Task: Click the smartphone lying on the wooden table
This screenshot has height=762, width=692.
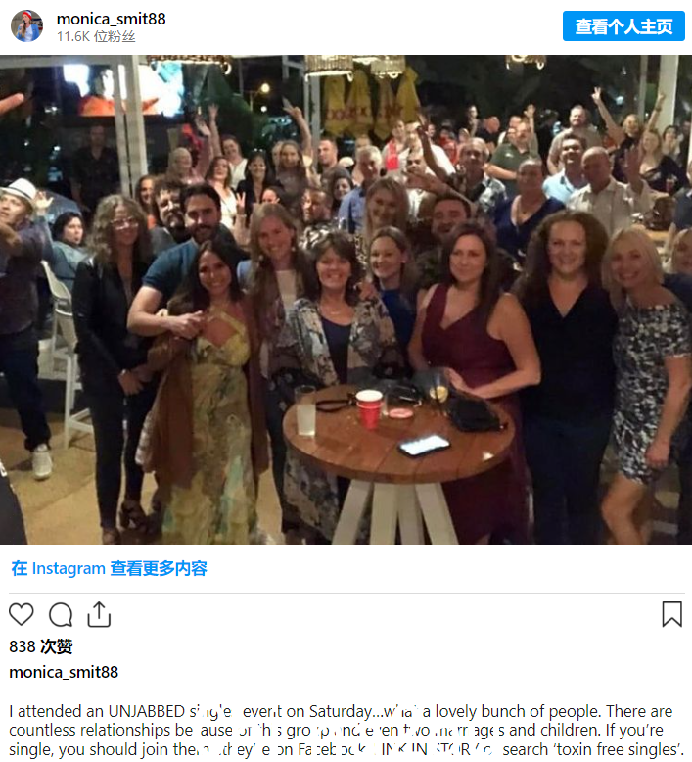Action: tap(425, 445)
